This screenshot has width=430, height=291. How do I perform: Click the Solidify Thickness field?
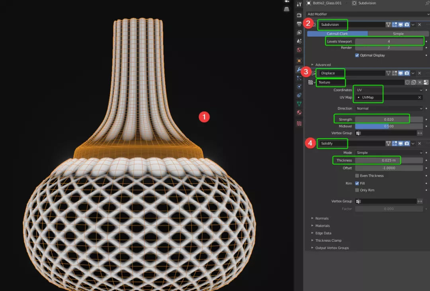click(x=389, y=161)
